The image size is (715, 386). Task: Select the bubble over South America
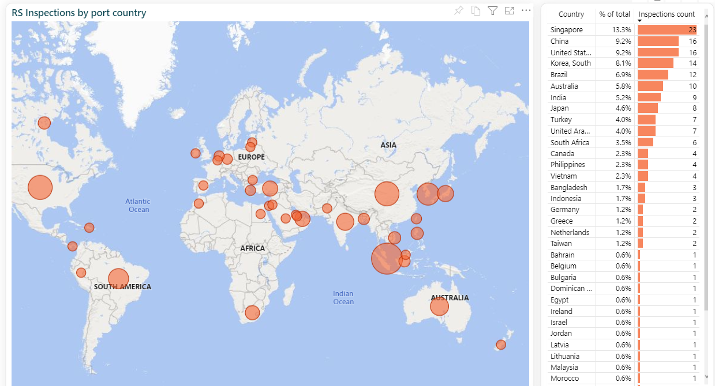point(118,278)
